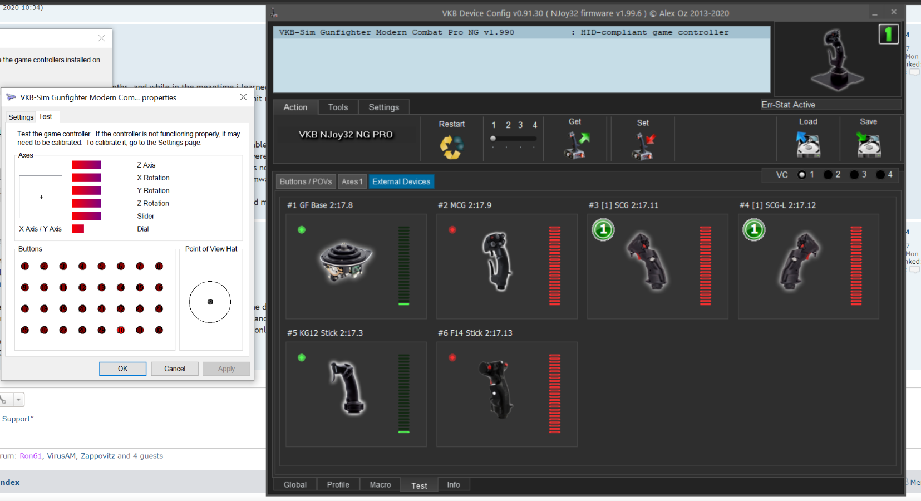Click the Load profile disk icon
The width and height of the screenshot is (921, 501).
click(808, 145)
